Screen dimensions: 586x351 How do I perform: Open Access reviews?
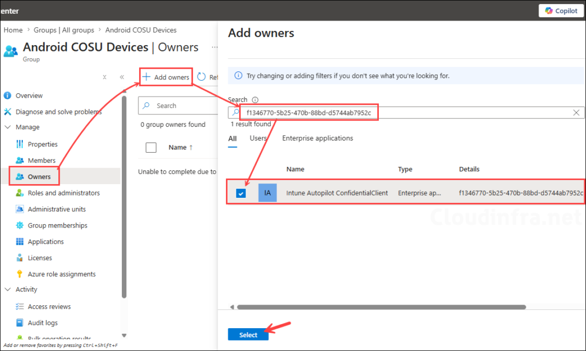click(49, 306)
